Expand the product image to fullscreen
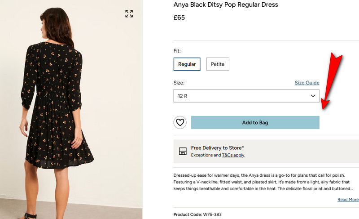 129,14
